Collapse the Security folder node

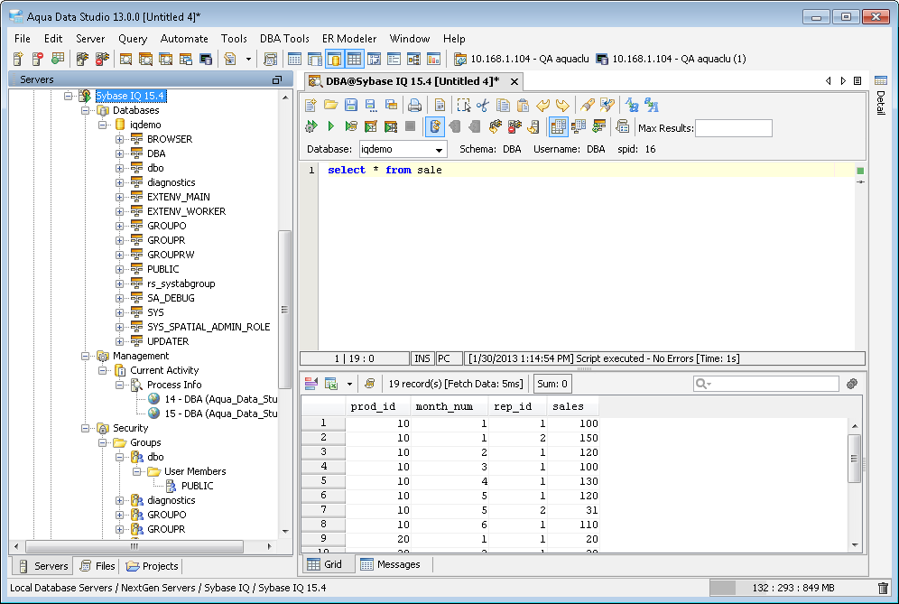click(86, 429)
